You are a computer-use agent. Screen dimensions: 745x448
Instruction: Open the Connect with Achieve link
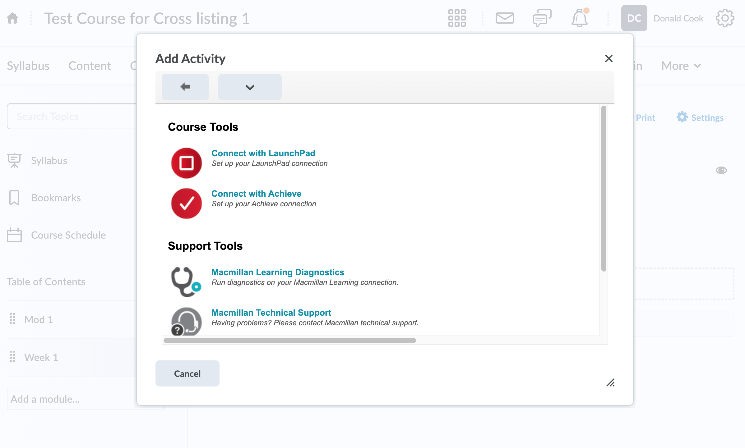tap(256, 194)
